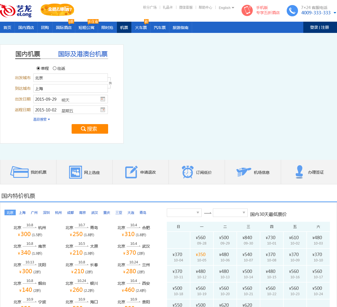Viewport: 337px width, 307px height.
Task: Open 国内酒店 in the navigation bar
Action: [26, 28]
